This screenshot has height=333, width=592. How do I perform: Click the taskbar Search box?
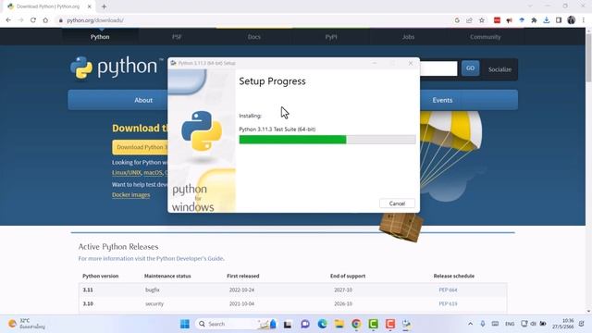tap(236, 324)
